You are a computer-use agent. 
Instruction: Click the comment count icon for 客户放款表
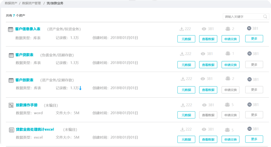pyautogui.click(x=249, y=79)
